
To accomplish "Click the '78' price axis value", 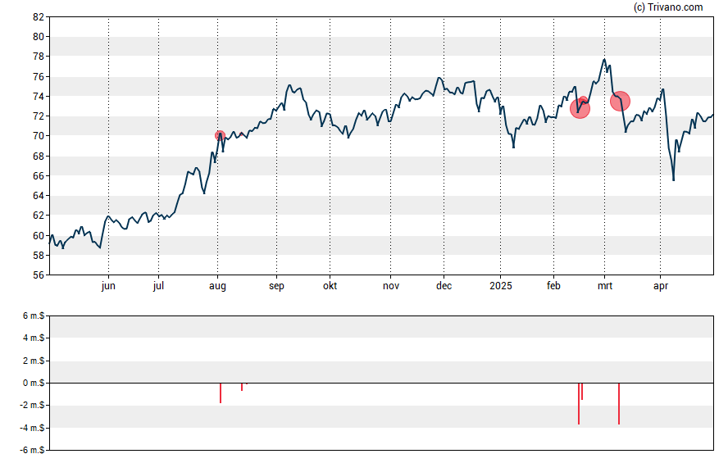I will (x=39, y=57).
